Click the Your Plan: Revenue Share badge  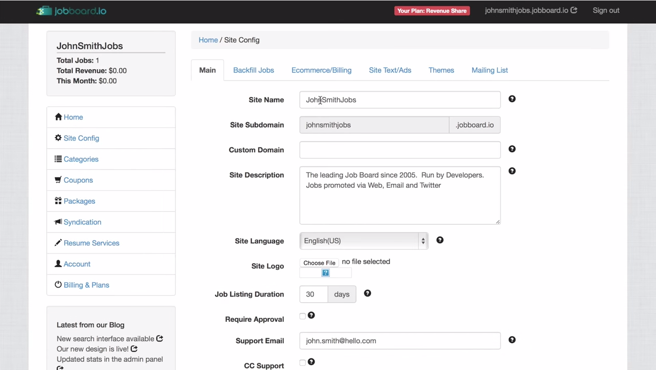coord(432,10)
